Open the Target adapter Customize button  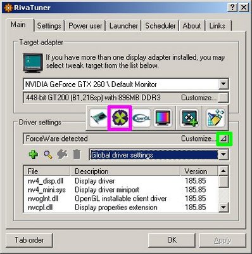224,98
